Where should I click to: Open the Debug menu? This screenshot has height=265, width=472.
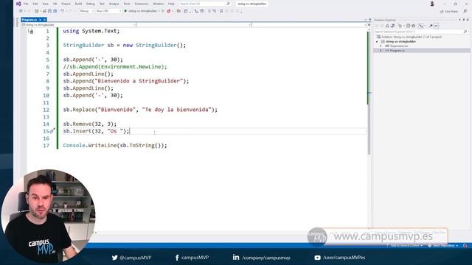pyautogui.click(x=90, y=4)
